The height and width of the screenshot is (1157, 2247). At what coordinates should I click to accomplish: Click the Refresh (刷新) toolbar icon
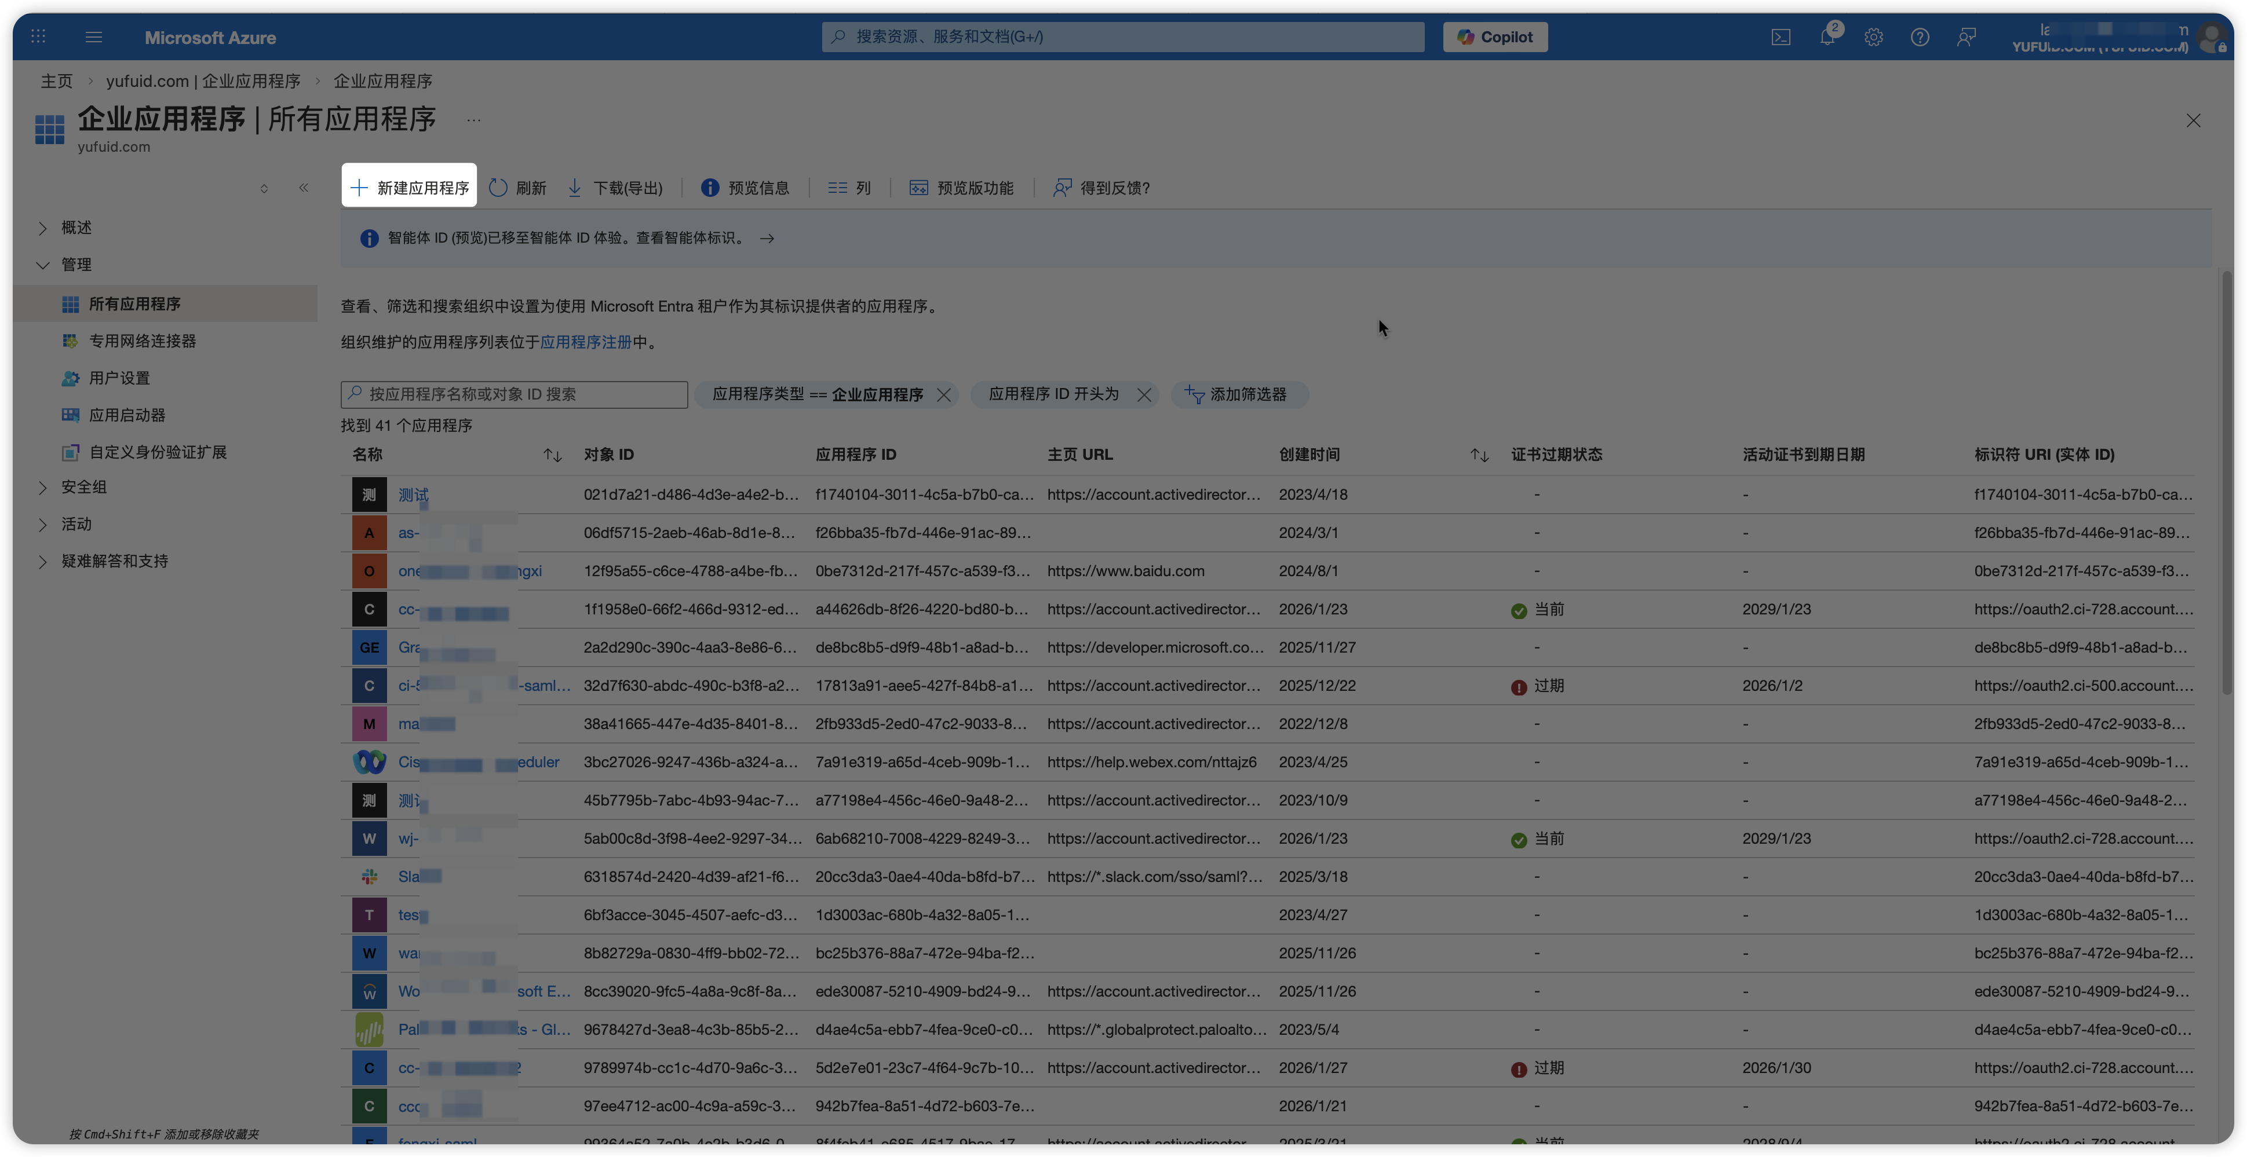click(x=498, y=188)
